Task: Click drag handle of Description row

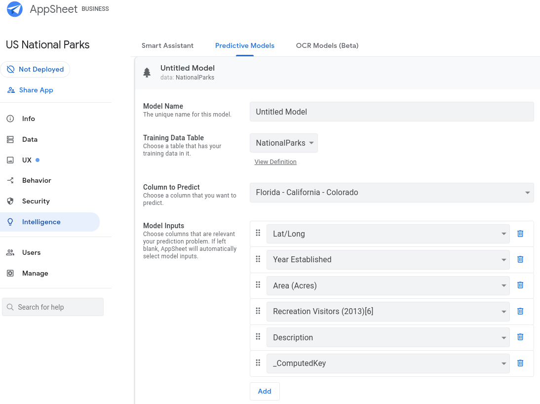Action: [258, 337]
